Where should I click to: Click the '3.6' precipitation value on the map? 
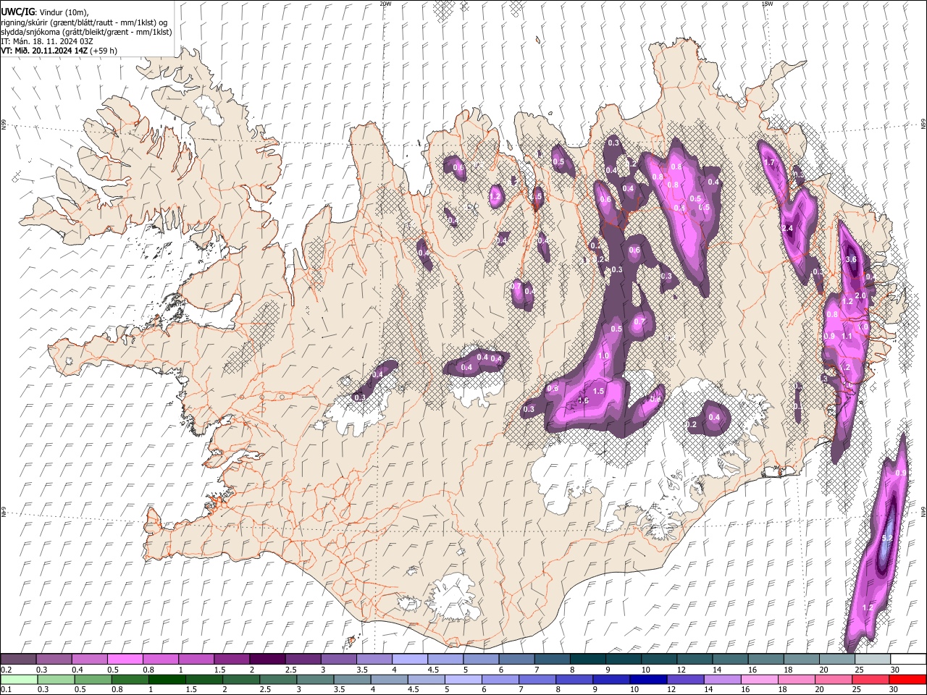click(x=852, y=259)
